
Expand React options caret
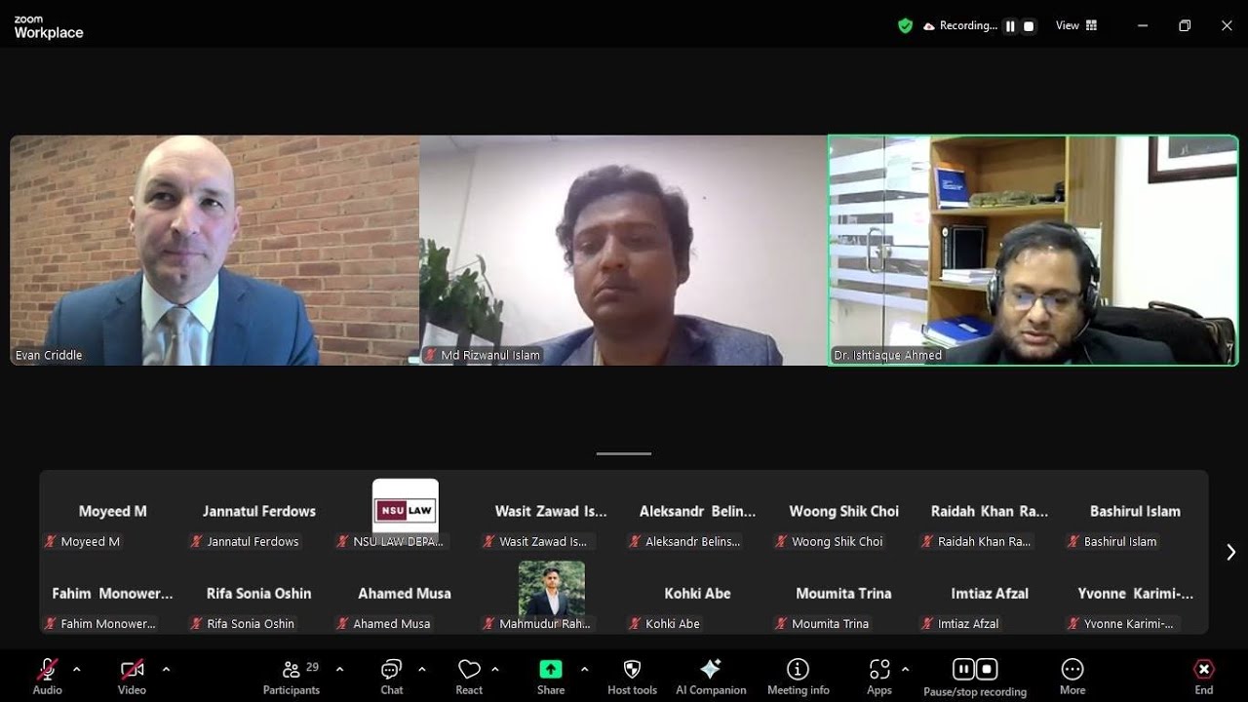(495, 669)
